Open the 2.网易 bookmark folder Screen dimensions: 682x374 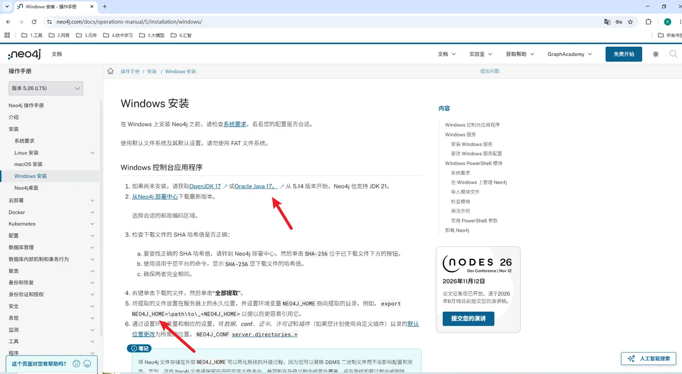point(59,35)
